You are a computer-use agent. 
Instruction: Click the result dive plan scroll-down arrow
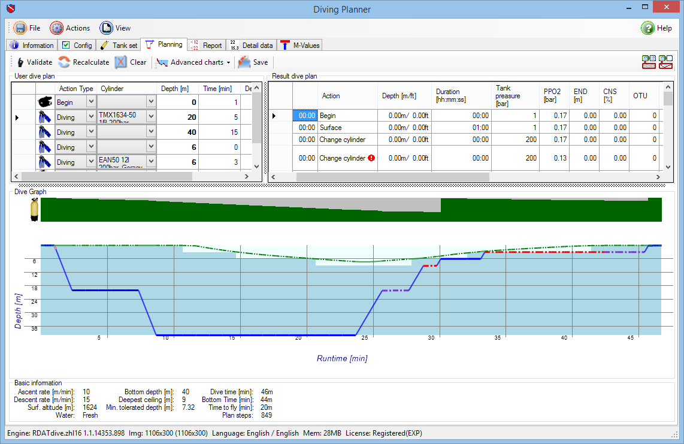(667, 167)
